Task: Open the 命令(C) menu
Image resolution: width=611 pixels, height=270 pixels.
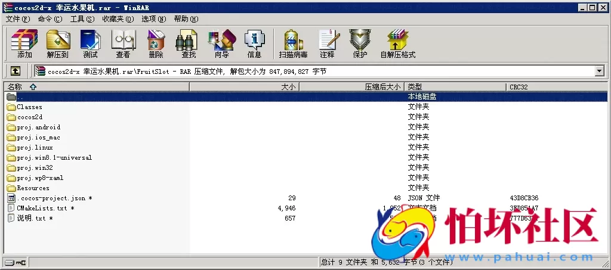Action: click(50, 18)
